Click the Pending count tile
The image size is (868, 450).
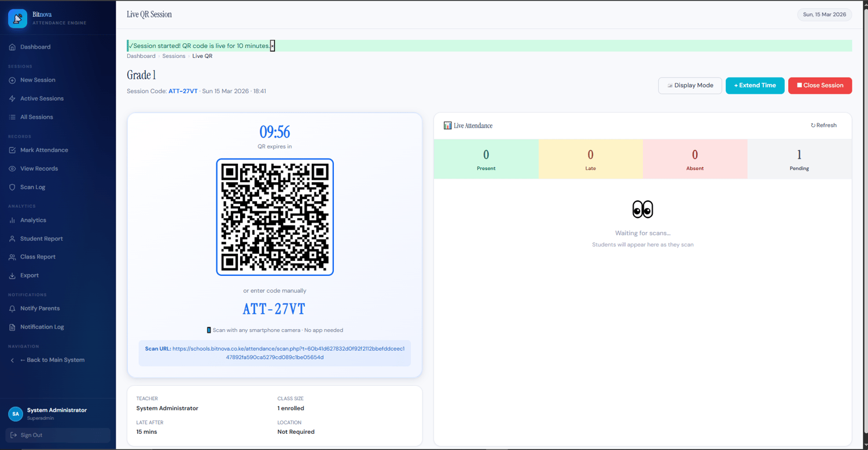click(800, 159)
